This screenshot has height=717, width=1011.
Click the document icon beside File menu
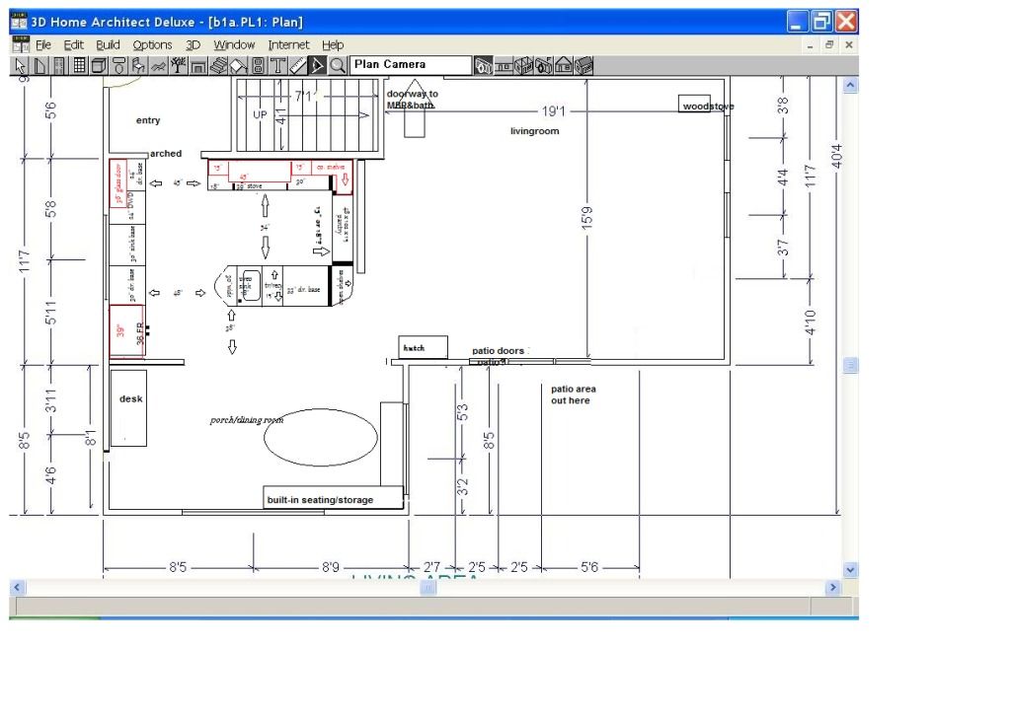21,44
